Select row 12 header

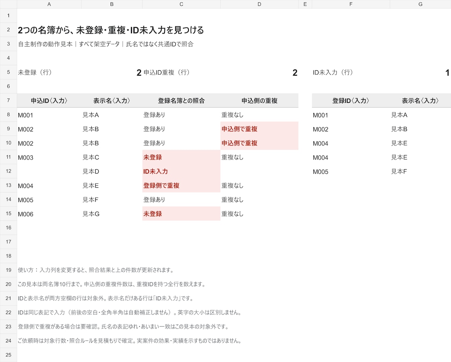pos(9,171)
